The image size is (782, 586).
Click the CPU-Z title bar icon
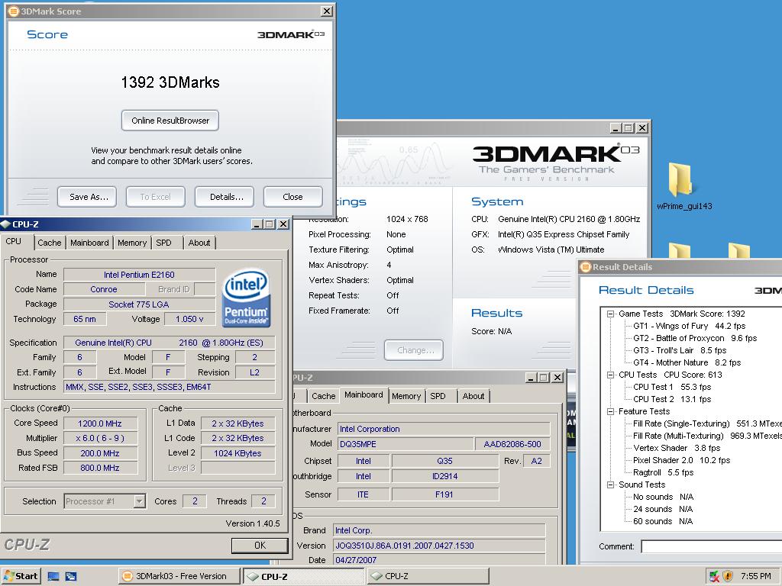6,224
